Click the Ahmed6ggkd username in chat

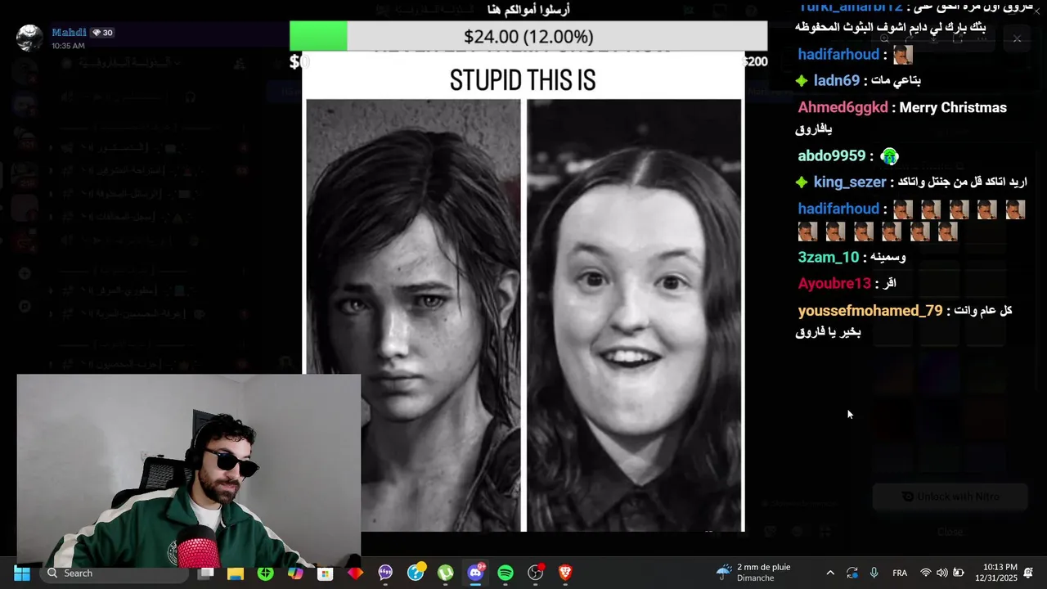843,107
